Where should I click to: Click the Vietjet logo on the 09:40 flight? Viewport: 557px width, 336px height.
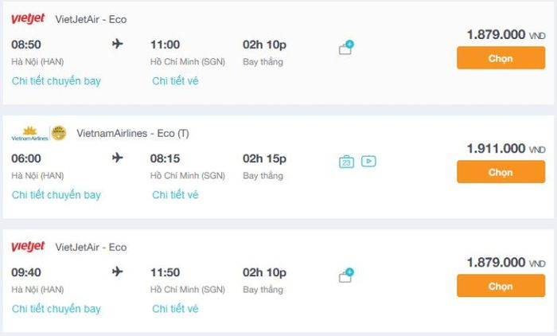tap(28, 247)
